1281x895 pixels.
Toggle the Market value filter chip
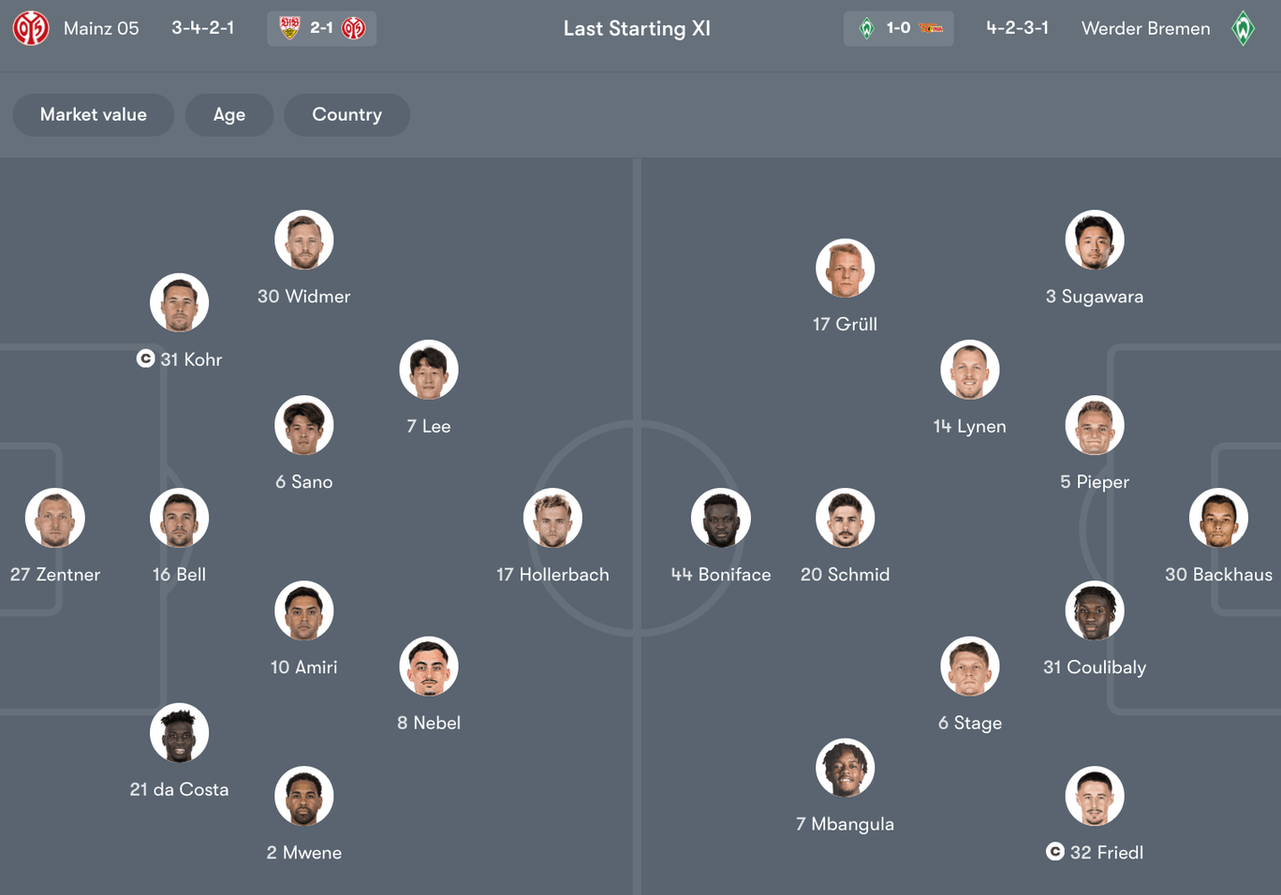coord(93,114)
